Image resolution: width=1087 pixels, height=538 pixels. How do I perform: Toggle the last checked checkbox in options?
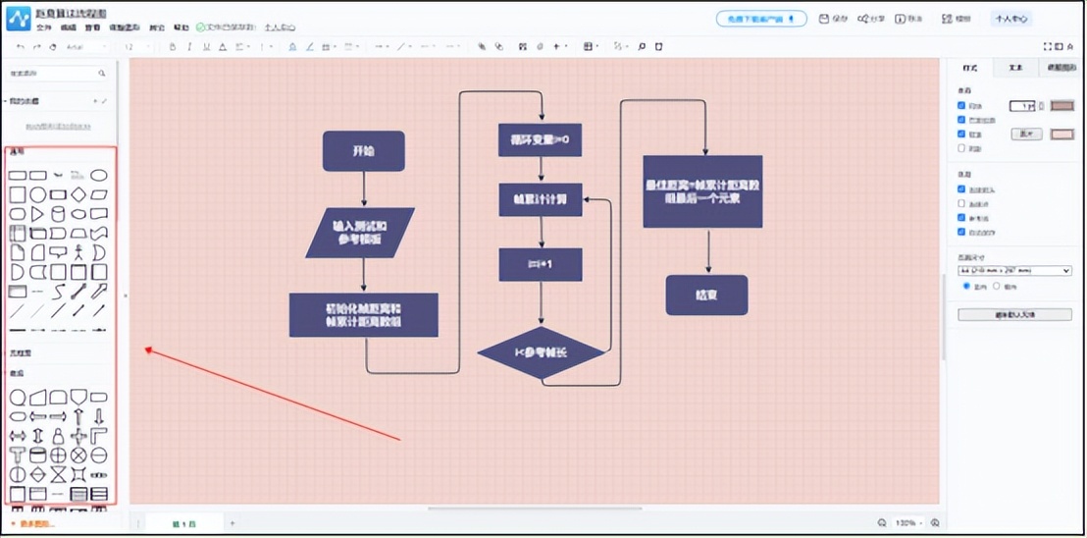pos(961,232)
